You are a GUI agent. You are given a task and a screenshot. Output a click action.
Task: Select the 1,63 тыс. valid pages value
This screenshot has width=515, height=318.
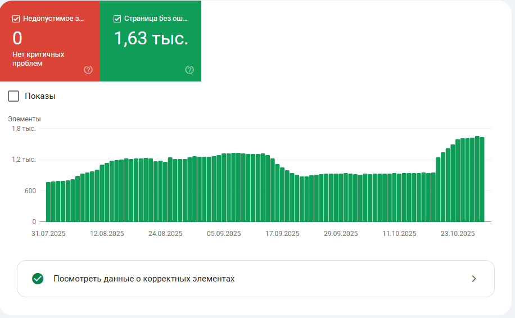pos(151,39)
